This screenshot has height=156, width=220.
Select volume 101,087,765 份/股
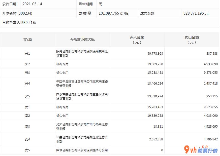point(114,13)
